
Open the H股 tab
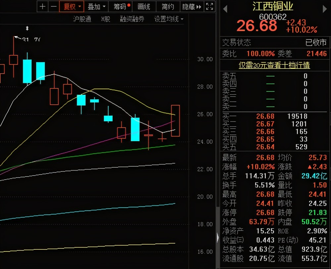pos(106,19)
